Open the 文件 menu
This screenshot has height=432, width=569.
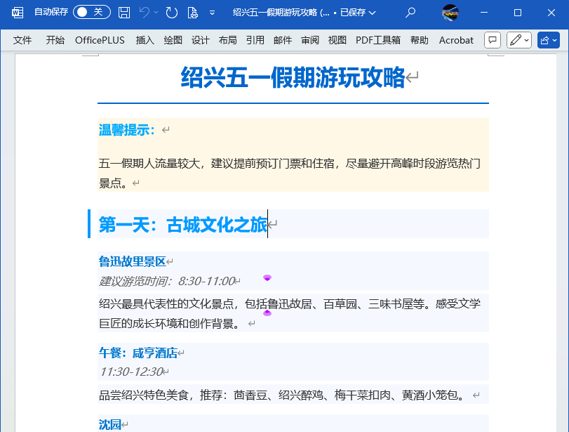tap(22, 40)
